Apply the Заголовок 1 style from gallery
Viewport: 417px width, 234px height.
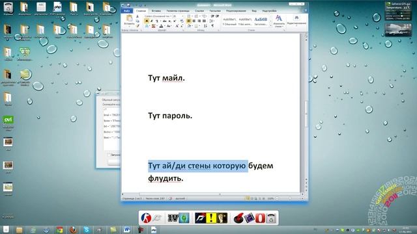(x=261, y=21)
